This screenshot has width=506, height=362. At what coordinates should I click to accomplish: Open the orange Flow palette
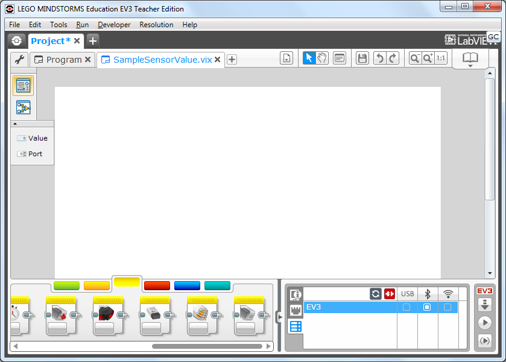97,285
